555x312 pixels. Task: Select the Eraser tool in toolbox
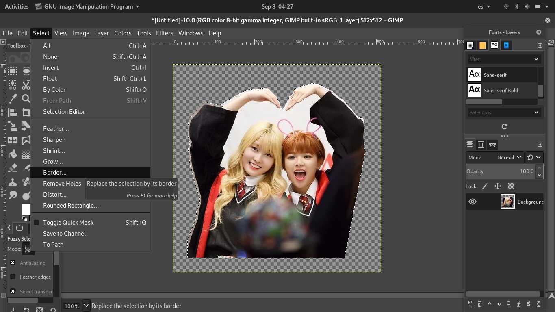(13, 167)
